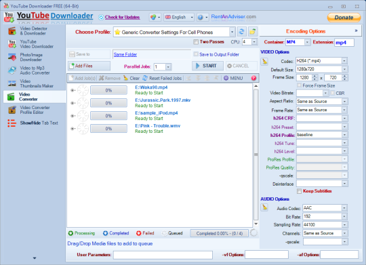Toggle Force Frame Size checkbox
The image size is (366, 265).
299,85
